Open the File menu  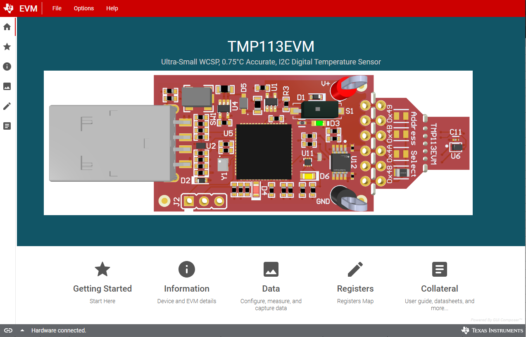coord(57,8)
